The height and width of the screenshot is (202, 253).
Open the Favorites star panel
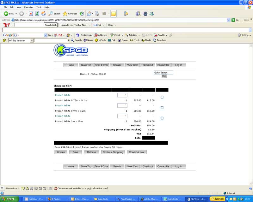[70, 14]
